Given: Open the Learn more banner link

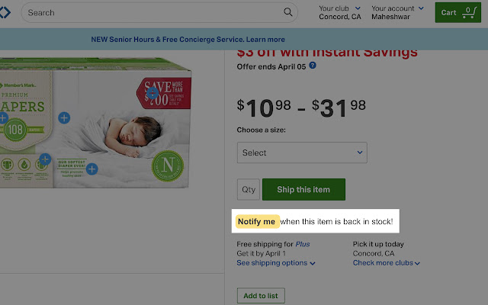Looking at the screenshot, I should coord(265,40).
